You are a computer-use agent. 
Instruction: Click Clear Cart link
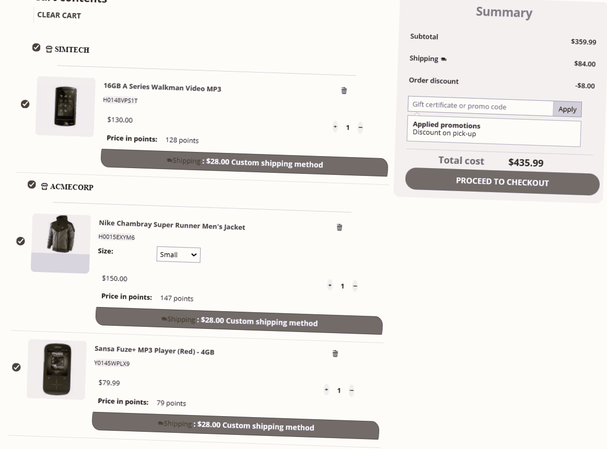point(59,16)
